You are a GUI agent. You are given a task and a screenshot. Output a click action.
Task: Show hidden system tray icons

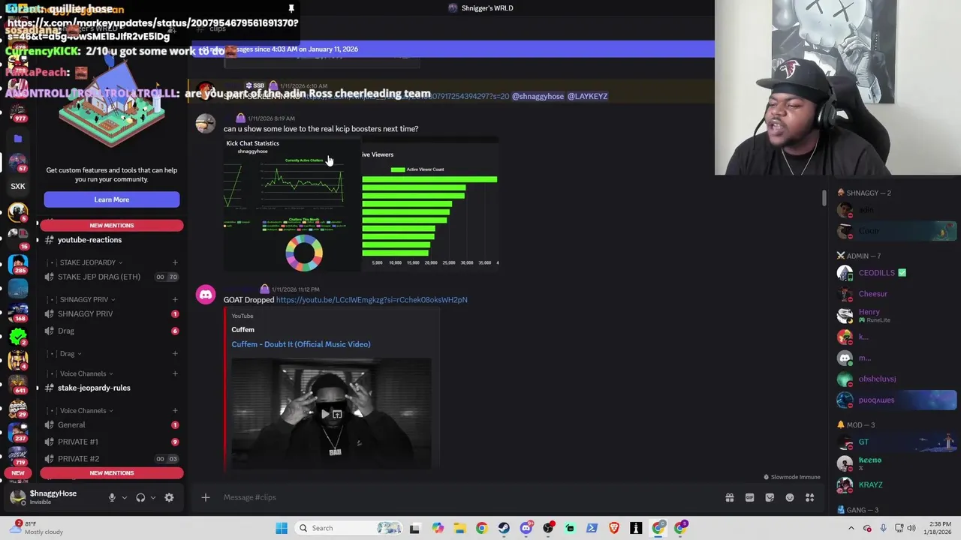pyautogui.click(x=851, y=528)
